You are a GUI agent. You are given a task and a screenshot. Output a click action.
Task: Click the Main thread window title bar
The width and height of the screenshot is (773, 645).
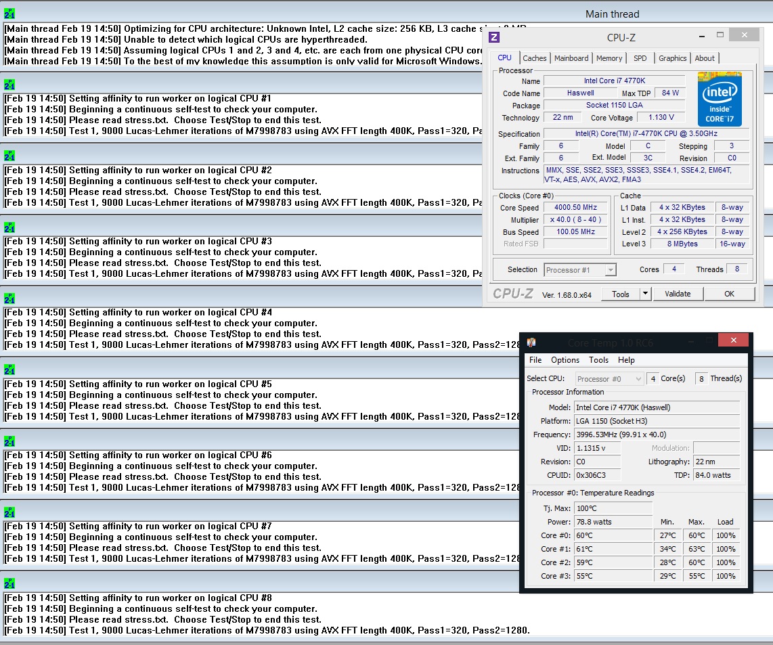[386, 14]
